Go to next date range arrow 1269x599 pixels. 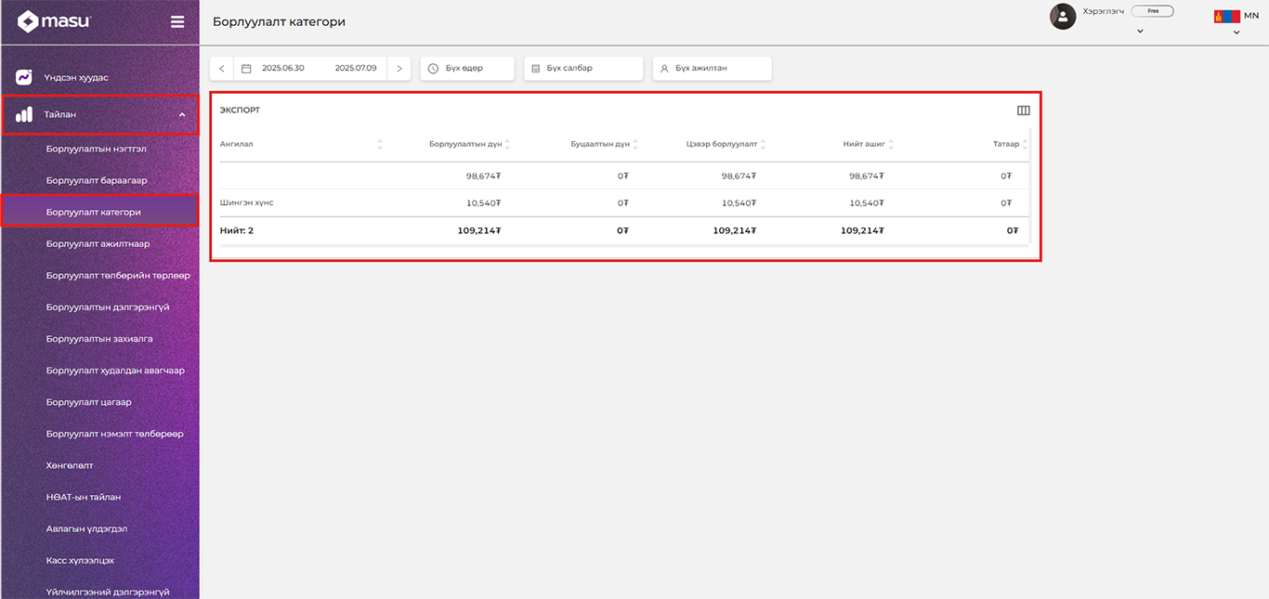pos(399,69)
